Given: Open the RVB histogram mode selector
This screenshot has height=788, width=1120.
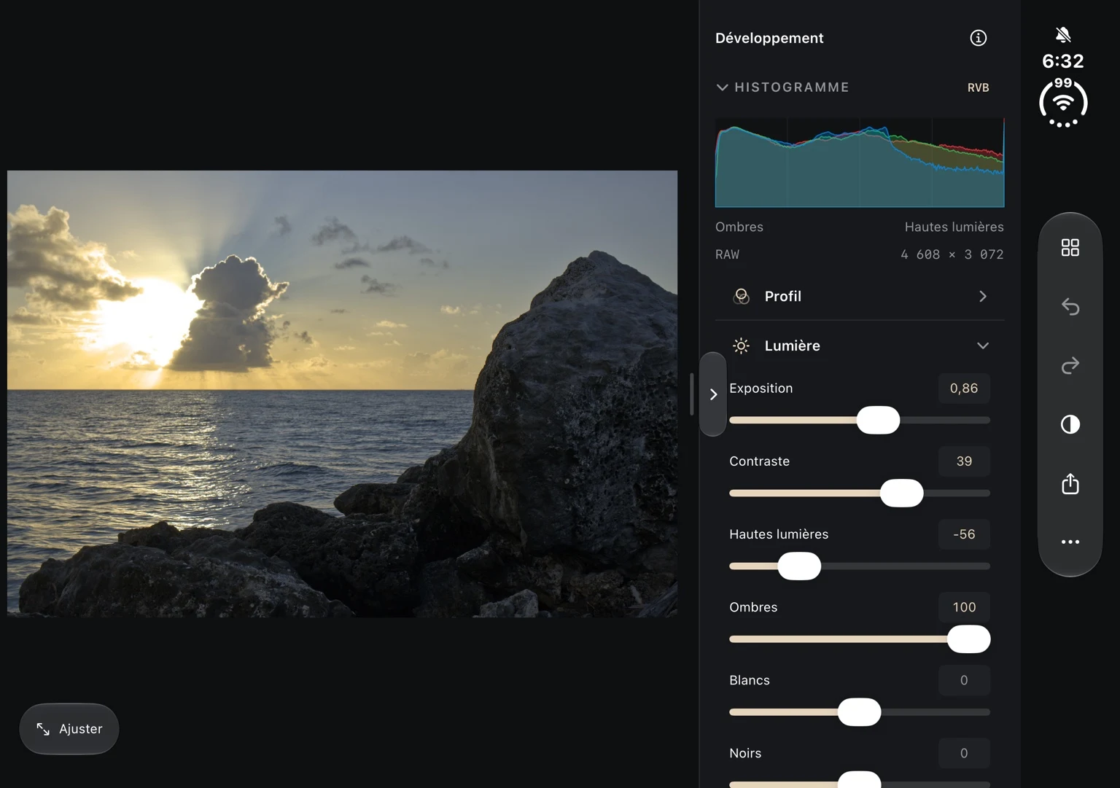Looking at the screenshot, I should click(978, 87).
